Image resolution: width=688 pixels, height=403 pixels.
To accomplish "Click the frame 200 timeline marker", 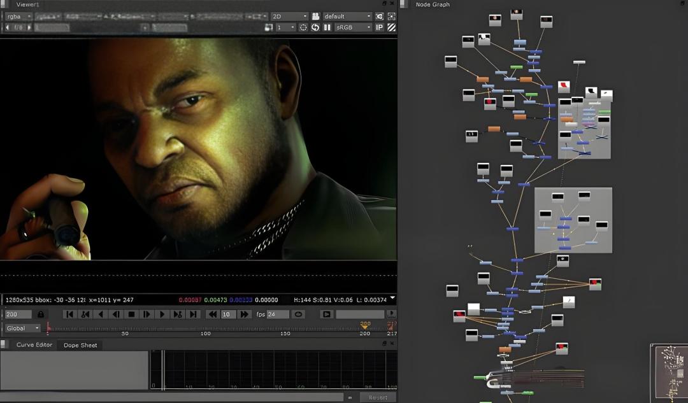I will point(365,325).
